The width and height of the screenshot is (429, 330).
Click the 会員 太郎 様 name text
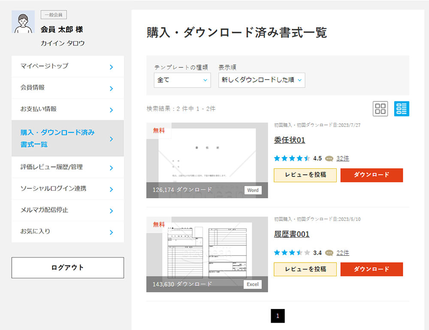(62, 29)
